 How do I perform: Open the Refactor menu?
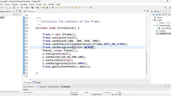15,4
